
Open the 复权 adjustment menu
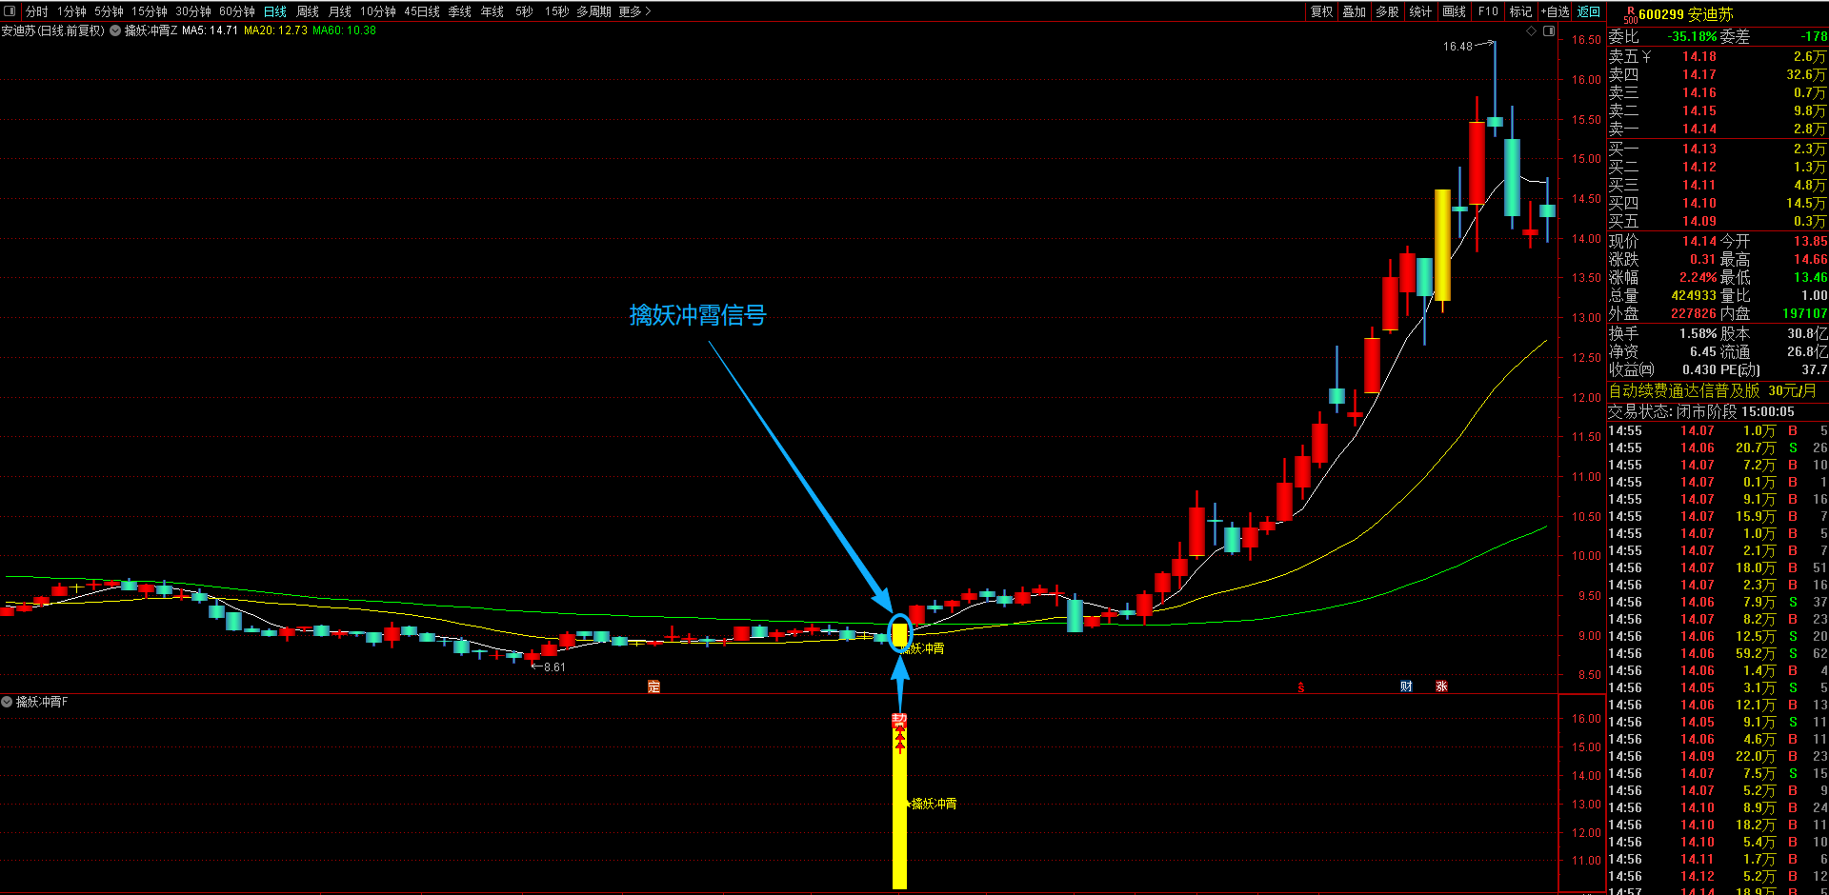coord(1322,11)
